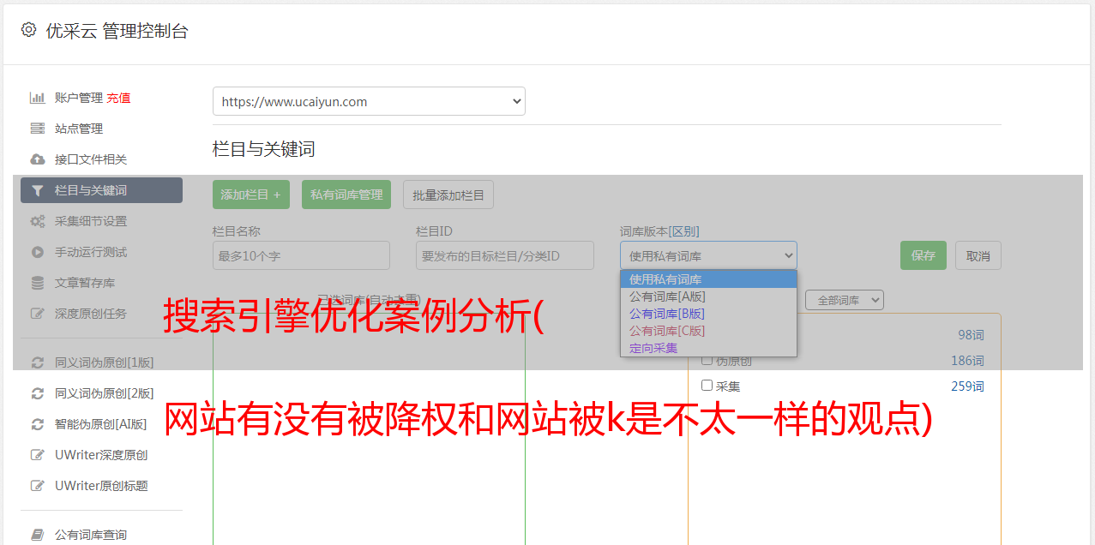Click the filter icon for 栏目与关键词

point(37,190)
